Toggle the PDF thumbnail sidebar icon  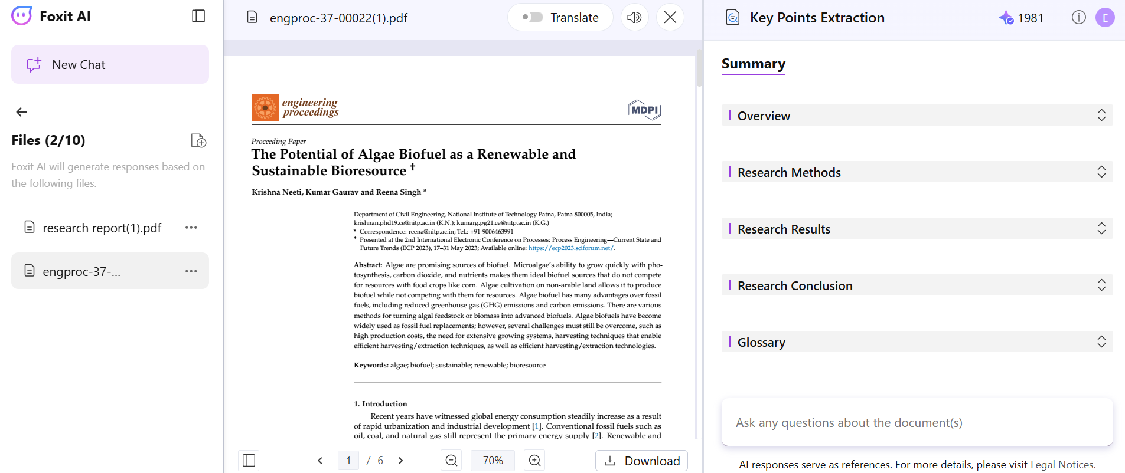point(249,460)
